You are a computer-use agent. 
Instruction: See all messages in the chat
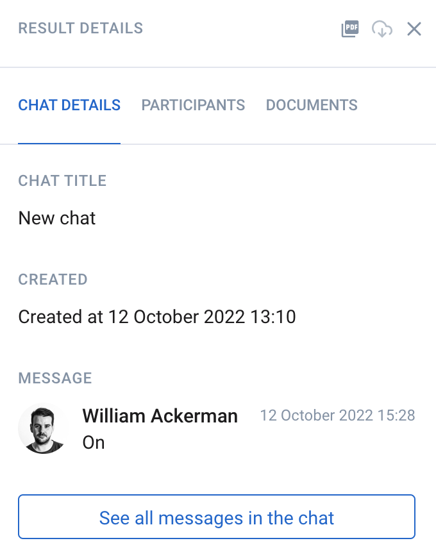point(217,517)
